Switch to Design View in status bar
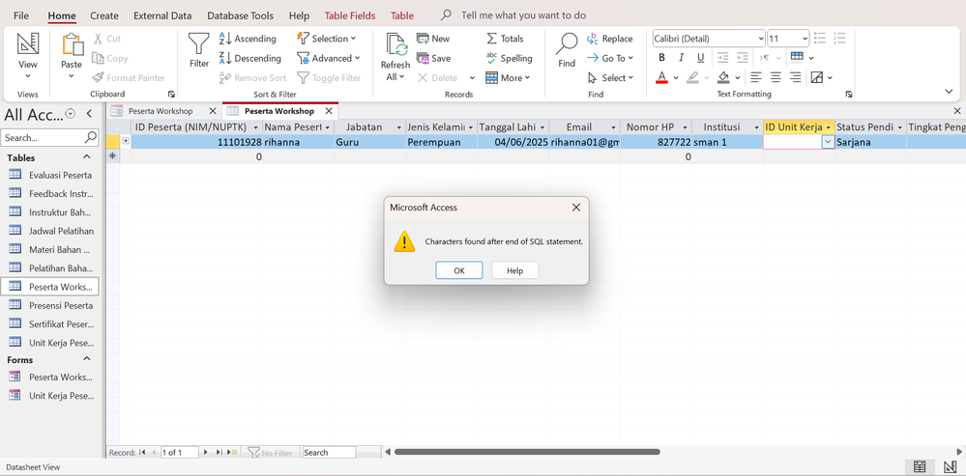The width and height of the screenshot is (966, 476). 950,466
